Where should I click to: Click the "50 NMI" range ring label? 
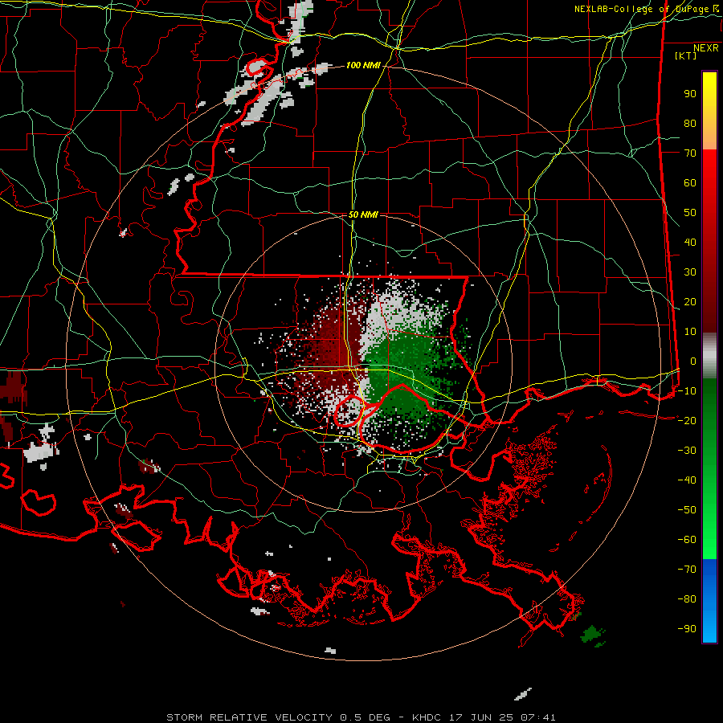tap(363, 214)
